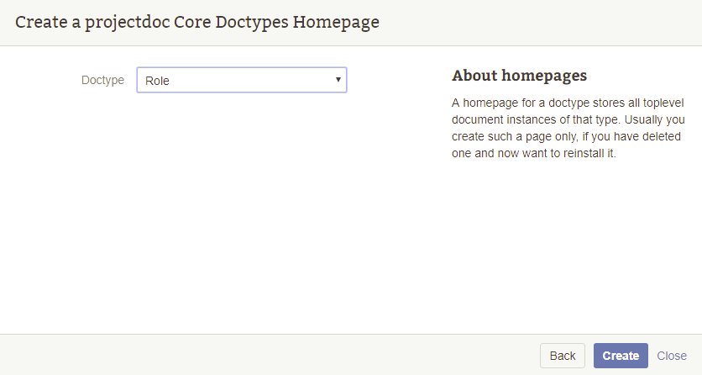Screen dimensions: 702x375
Task: Click the homepage description paragraph
Action: 568,128
